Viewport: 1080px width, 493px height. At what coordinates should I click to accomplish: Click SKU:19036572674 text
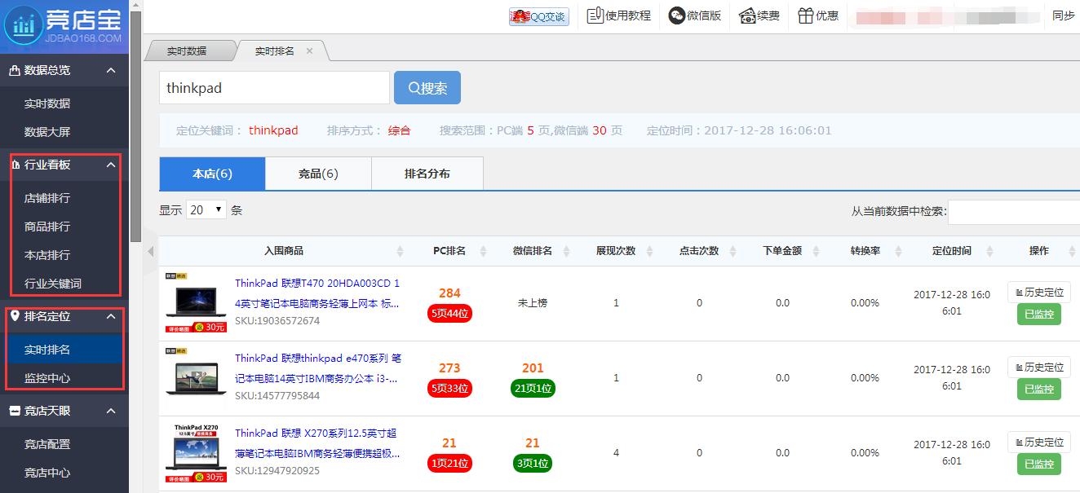pyautogui.click(x=277, y=321)
